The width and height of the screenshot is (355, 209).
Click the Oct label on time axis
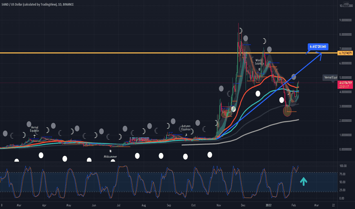pyautogui.click(x=193, y=205)
